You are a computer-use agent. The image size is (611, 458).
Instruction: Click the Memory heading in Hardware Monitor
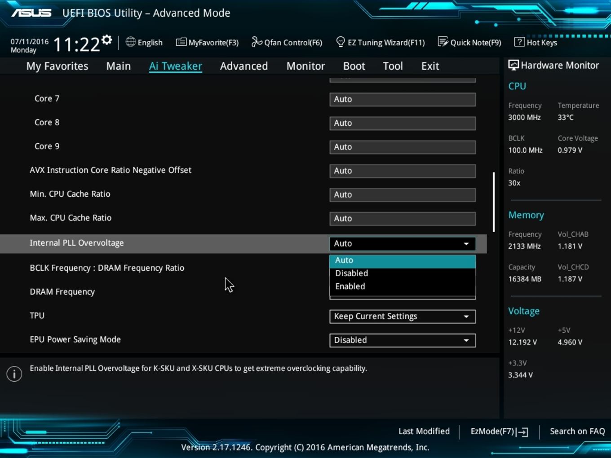[x=526, y=215]
